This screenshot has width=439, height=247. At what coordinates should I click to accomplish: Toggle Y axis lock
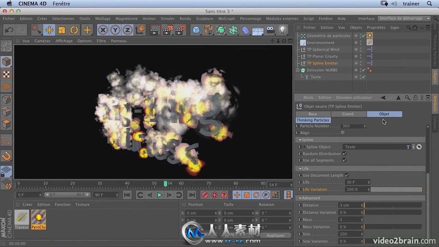[x=115, y=30]
